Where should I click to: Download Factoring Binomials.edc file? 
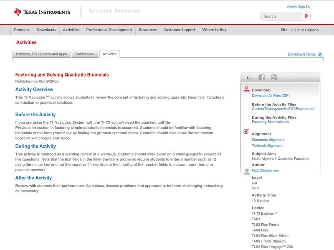click(x=271, y=122)
